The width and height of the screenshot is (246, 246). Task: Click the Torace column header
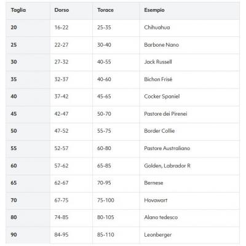tap(105, 10)
